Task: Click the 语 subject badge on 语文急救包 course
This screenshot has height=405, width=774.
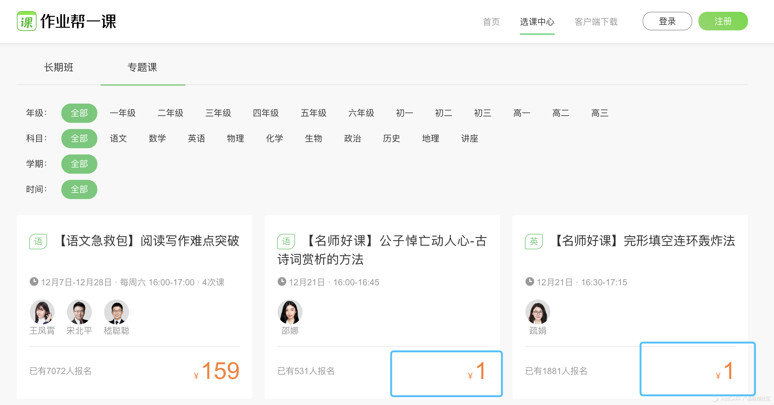Action: pyautogui.click(x=38, y=241)
